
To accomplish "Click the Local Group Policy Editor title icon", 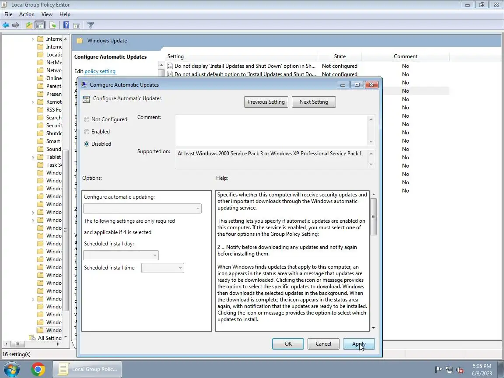I will pos(4,4).
